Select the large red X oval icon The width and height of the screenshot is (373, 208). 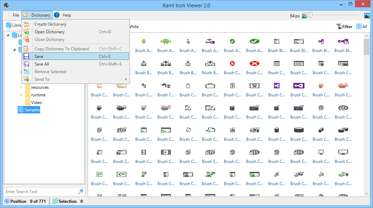coord(255,63)
